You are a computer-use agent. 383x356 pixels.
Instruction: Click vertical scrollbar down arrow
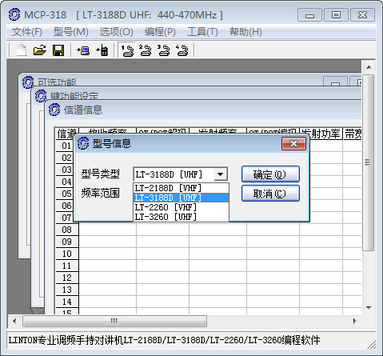pos(369,308)
